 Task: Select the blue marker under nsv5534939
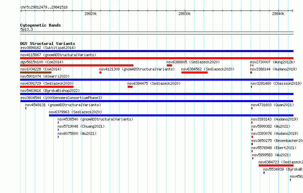[x=264, y=173]
